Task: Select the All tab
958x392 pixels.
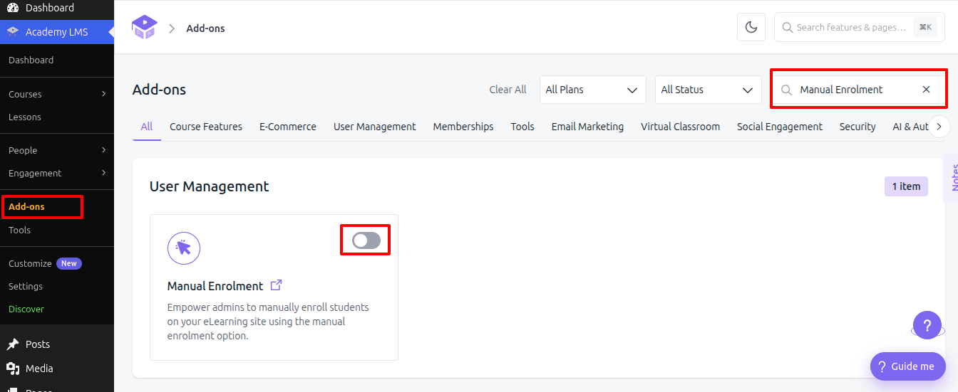Action: [147, 127]
